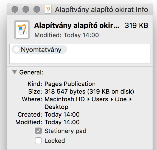Click the Locked label text
The image size is (157, 150).
tap(55, 141)
